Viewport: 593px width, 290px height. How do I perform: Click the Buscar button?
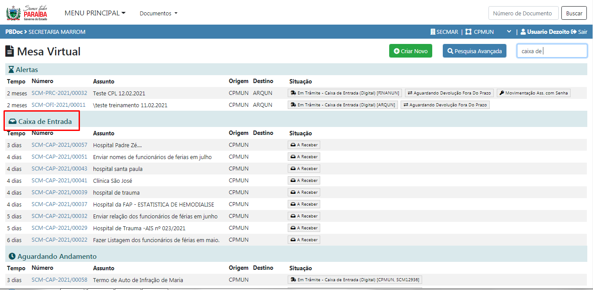(574, 13)
